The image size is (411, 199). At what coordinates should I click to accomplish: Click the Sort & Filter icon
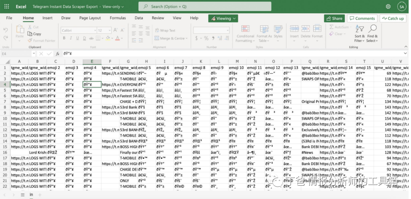coord(360,29)
